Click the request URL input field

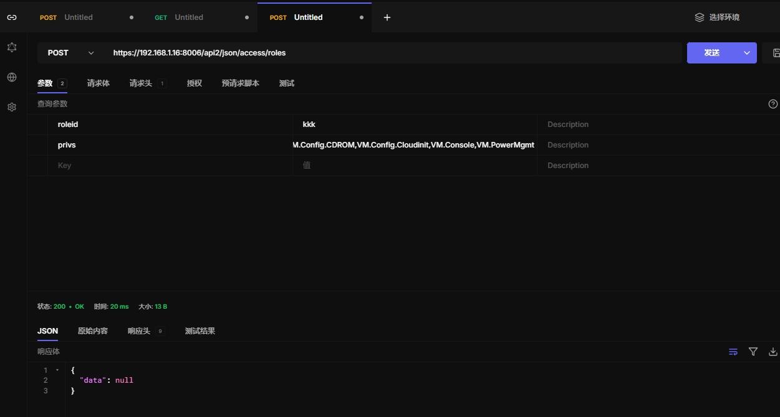click(393, 53)
